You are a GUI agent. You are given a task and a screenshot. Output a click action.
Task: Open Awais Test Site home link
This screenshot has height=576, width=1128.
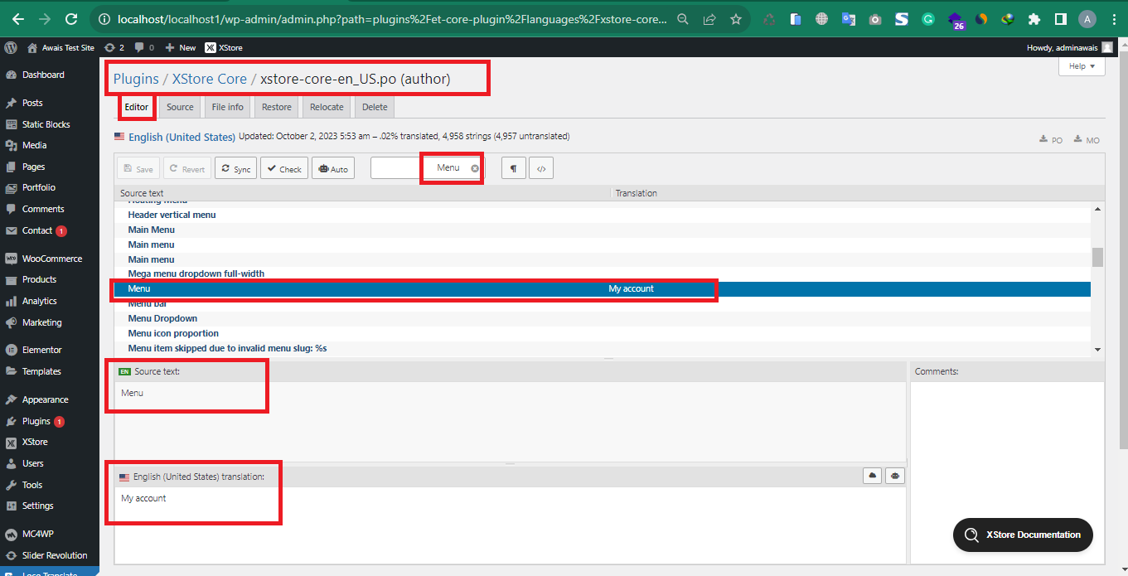click(x=61, y=48)
